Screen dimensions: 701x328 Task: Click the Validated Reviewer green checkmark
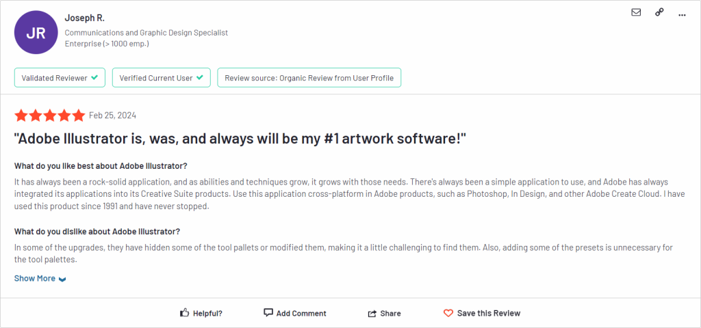(x=94, y=78)
